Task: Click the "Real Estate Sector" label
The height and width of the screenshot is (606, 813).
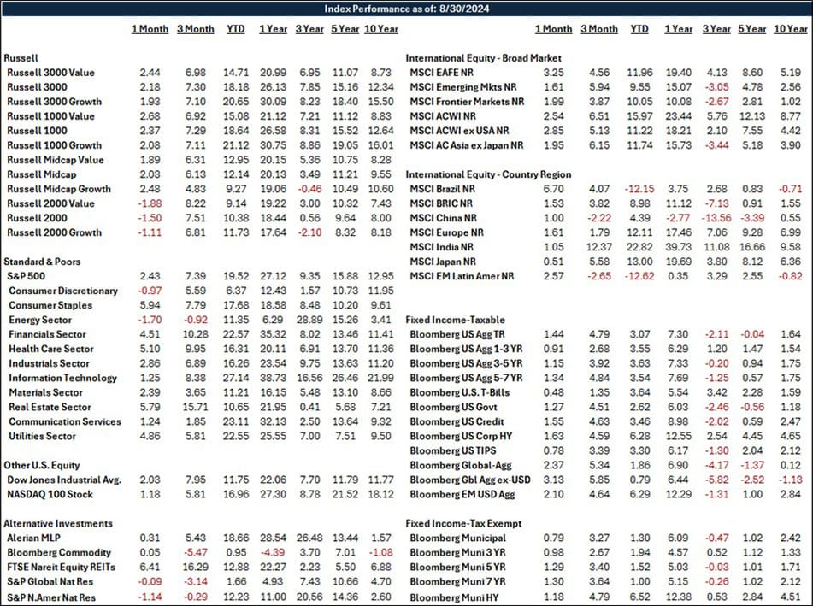Action: coord(50,407)
